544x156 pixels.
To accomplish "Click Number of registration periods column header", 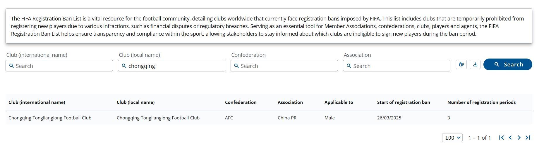I will (481, 102).
